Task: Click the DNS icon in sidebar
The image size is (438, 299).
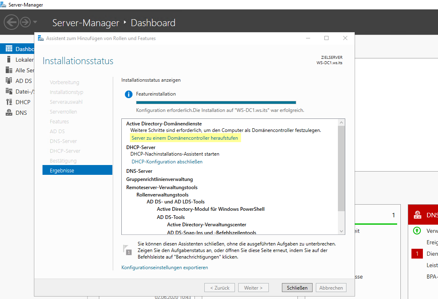Action: coord(9,112)
